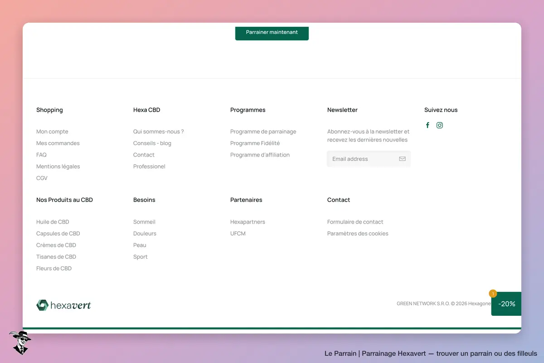Visit Conseils - blog
544x363 pixels.
point(152,143)
